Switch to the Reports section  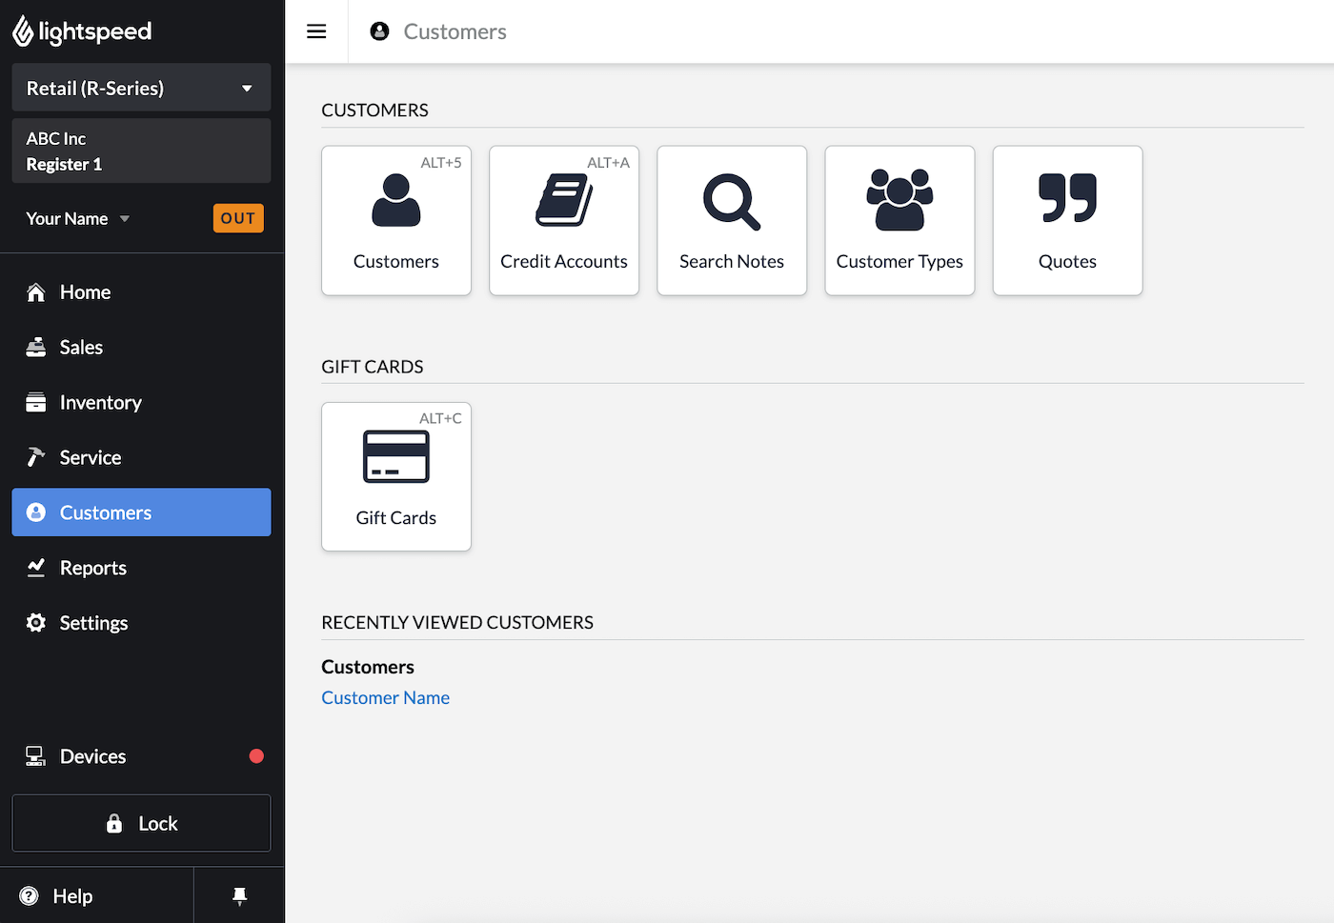36,568
